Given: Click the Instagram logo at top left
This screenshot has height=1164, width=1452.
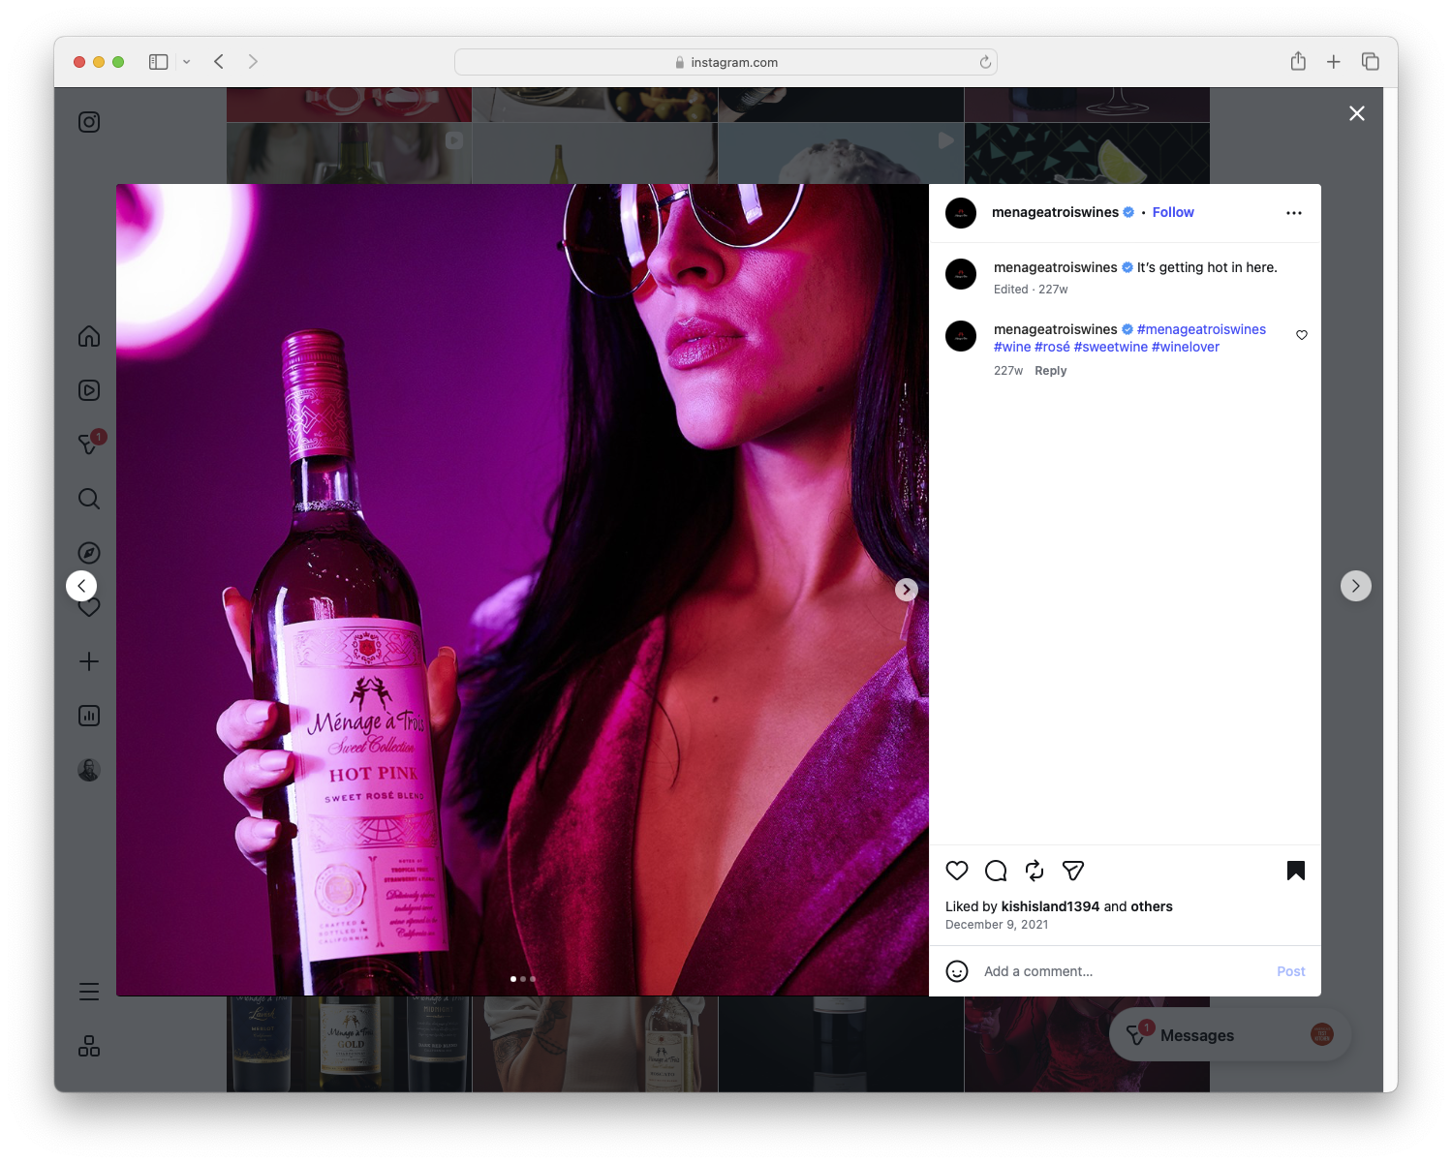Looking at the screenshot, I should tap(88, 122).
